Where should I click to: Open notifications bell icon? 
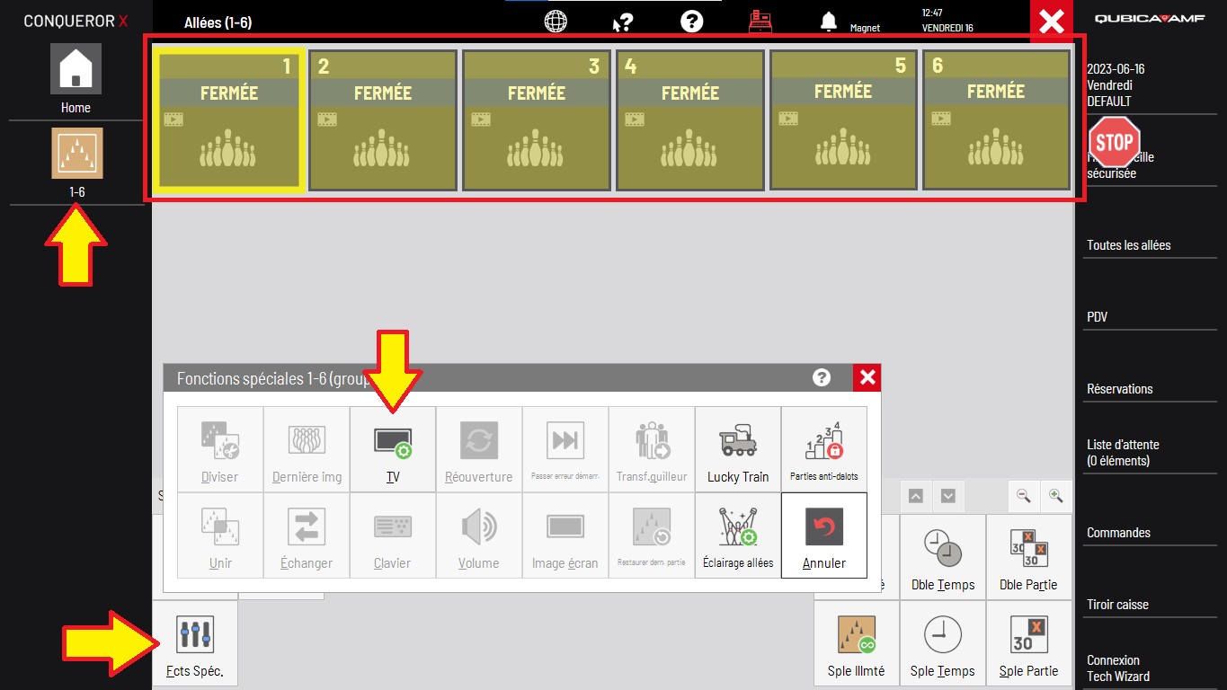point(829,22)
